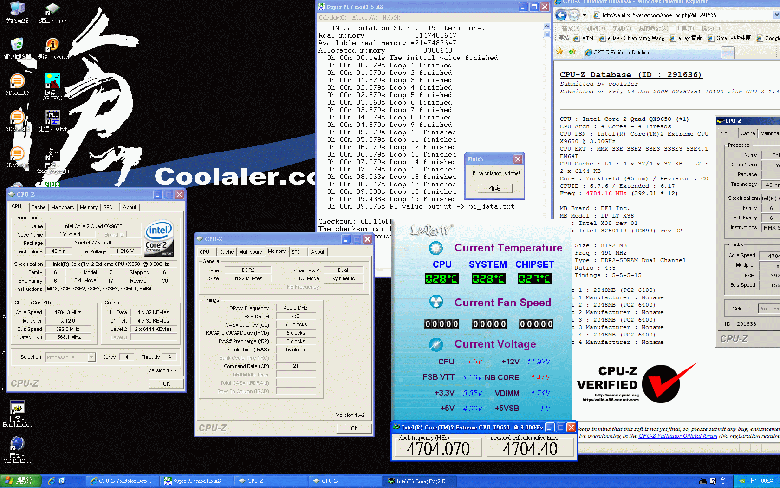
Task: Select the Start Super Pi desktop shortcut
Action: pos(52,160)
